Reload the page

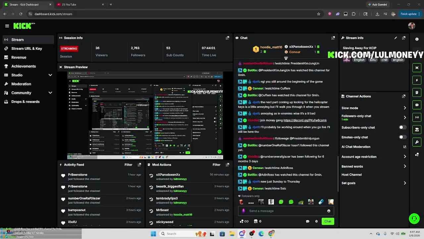21,14
